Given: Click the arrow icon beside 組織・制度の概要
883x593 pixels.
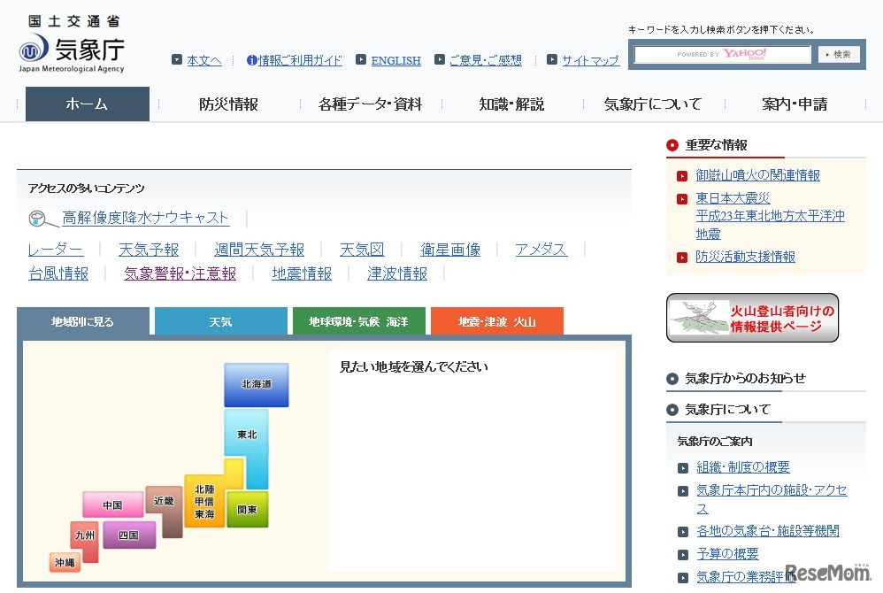Looking at the screenshot, I should (685, 467).
